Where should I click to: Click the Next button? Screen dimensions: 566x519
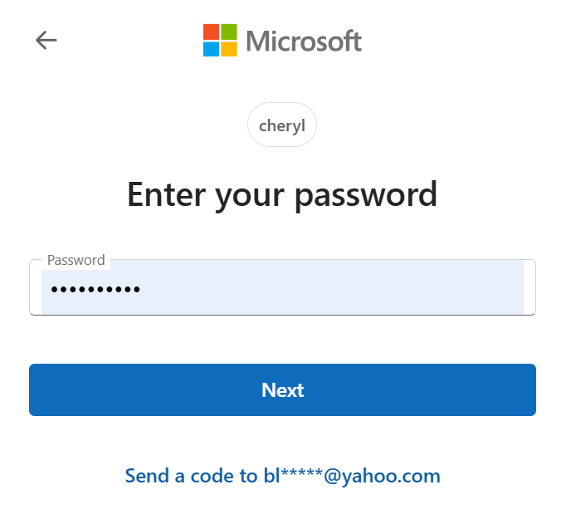pos(282,389)
